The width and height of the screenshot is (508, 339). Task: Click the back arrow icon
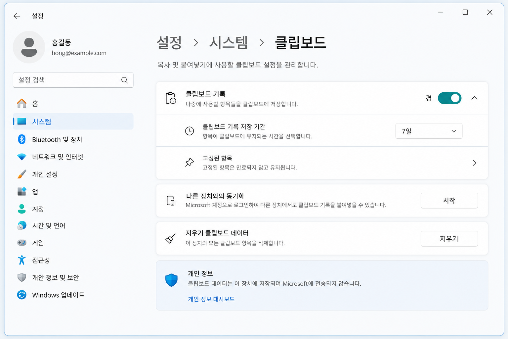17,16
